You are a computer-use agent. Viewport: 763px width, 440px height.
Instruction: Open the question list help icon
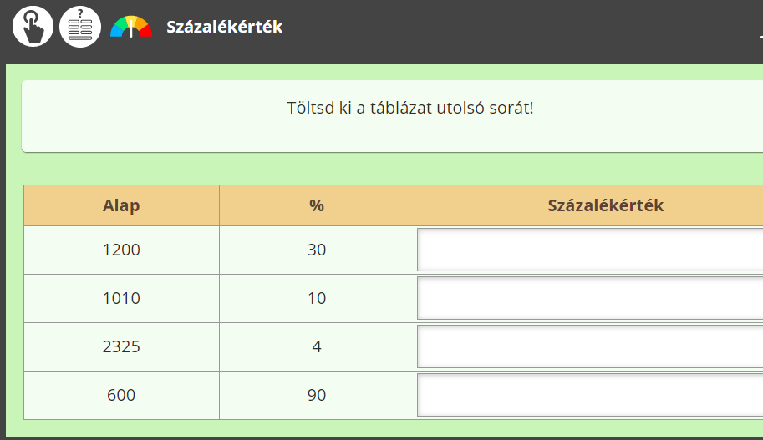pyautogui.click(x=80, y=27)
